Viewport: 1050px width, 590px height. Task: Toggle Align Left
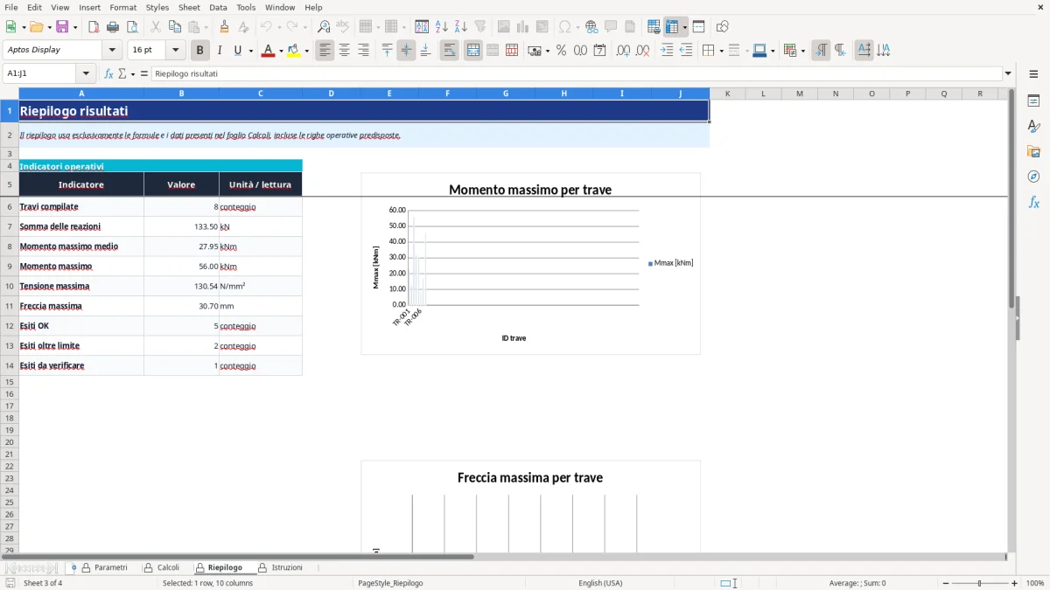coord(325,51)
